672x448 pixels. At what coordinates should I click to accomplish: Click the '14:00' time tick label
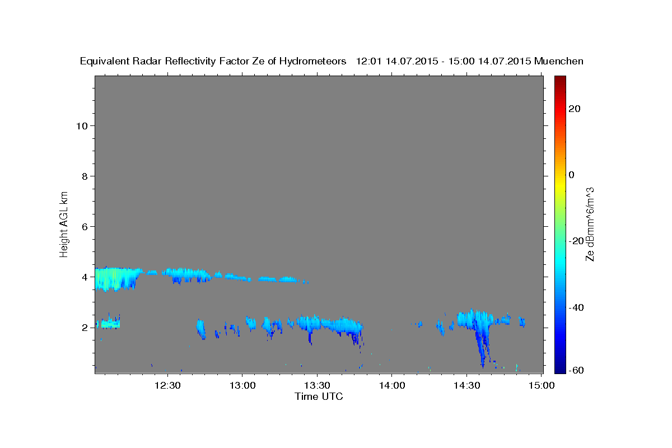click(391, 386)
